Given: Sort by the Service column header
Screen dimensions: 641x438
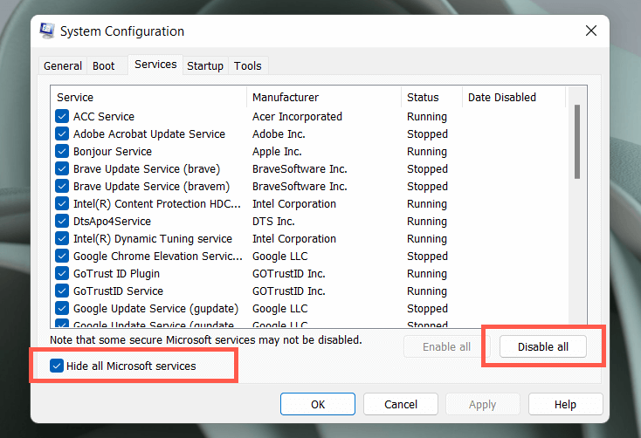Looking at the screenshot, I should pos(148,97).
